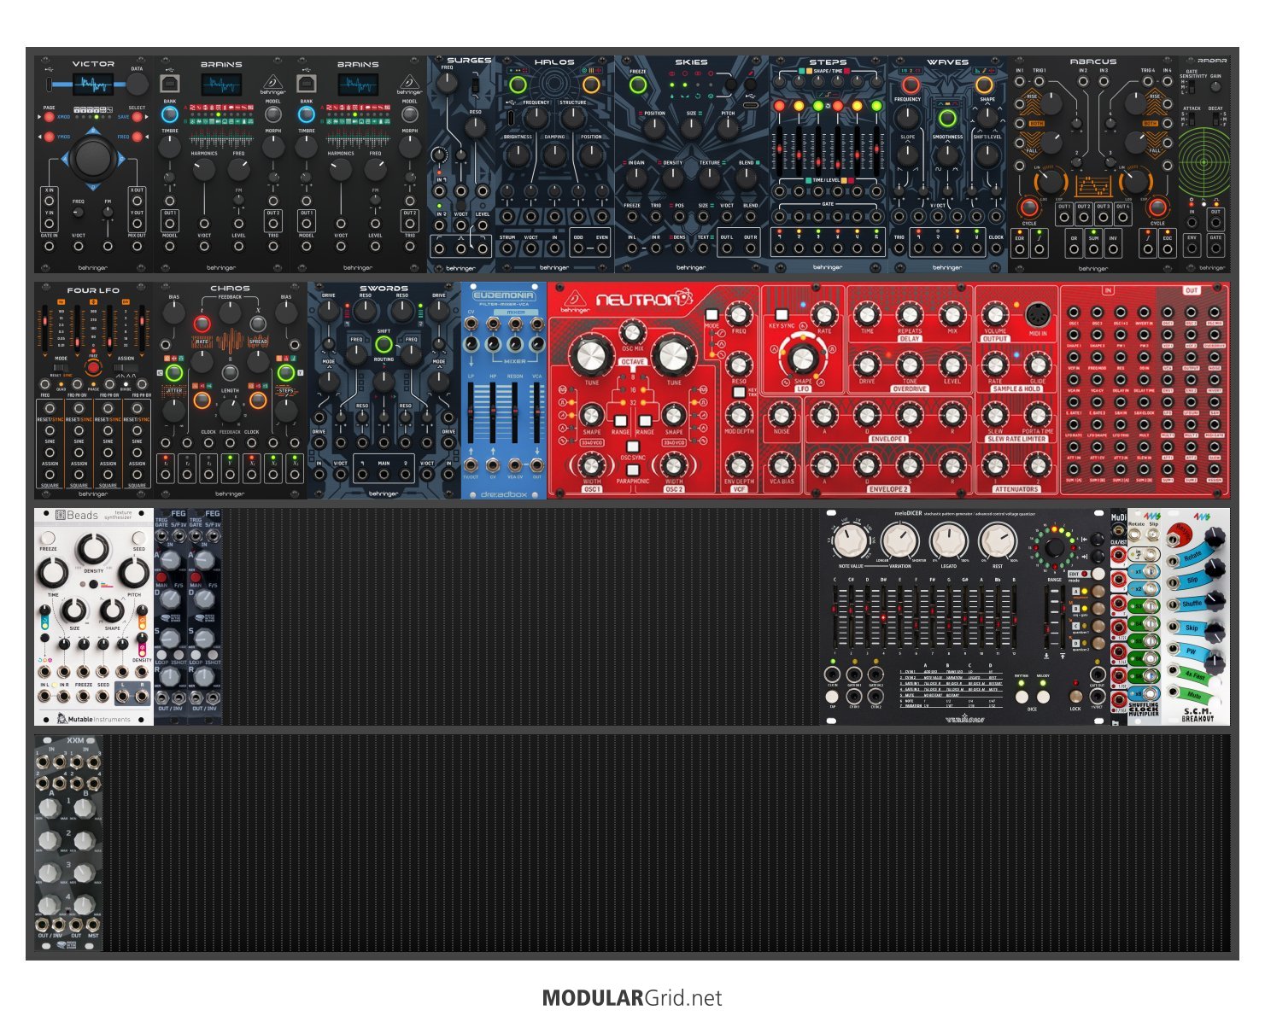
Task: Click the waveform display on left Brains module
Action: (221, 85)
